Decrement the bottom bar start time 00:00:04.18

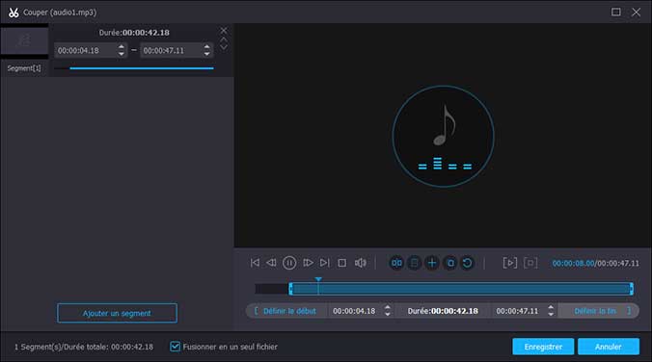388,314
